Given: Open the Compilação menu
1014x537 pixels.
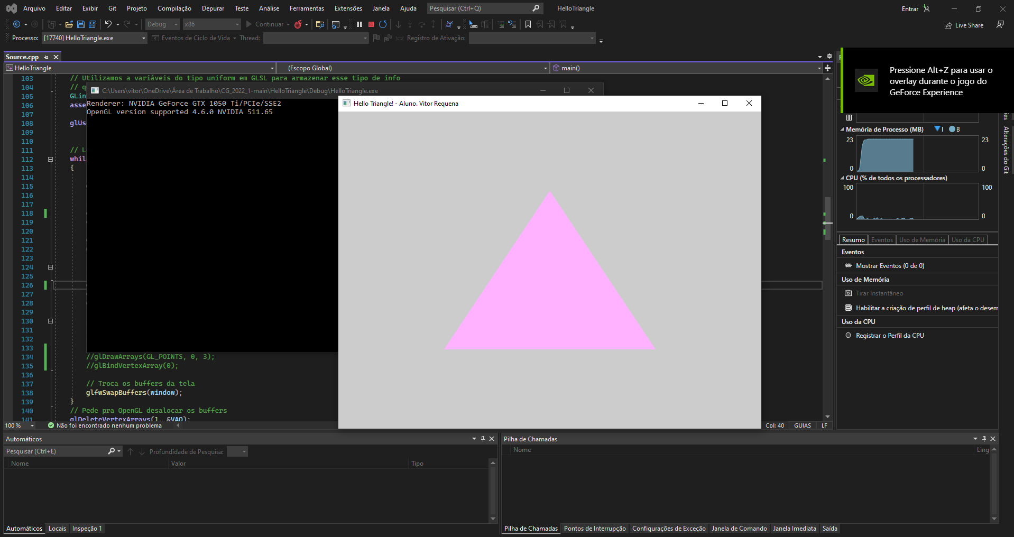Looking at the screenshot, I should pos(174,8).
